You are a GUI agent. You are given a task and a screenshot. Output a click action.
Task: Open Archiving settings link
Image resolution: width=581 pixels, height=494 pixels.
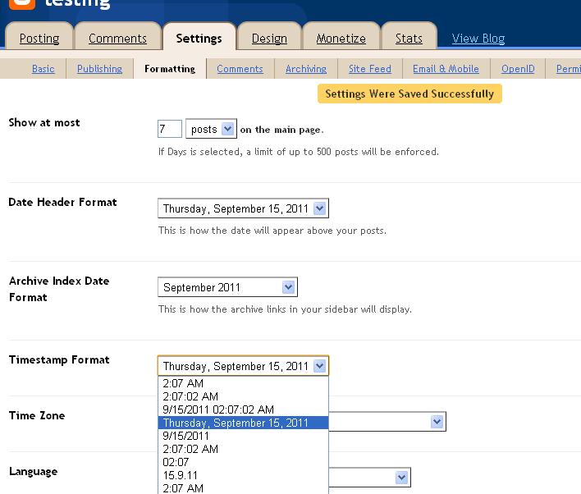pos(305,69)
